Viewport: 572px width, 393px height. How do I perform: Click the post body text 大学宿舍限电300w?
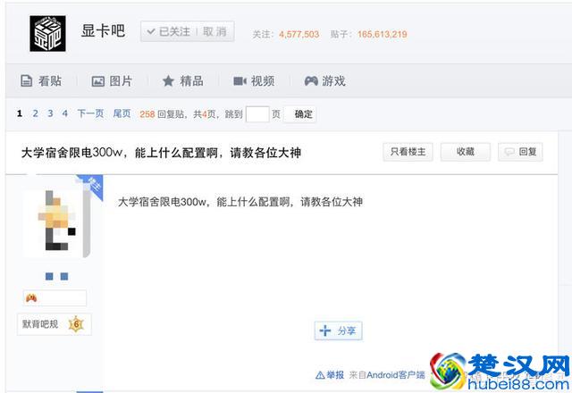click(x=240, y=202)
